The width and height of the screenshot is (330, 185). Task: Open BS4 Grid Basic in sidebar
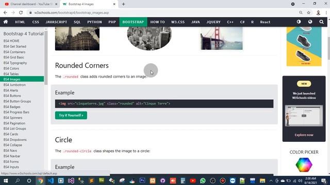click(x=14, y=57)
